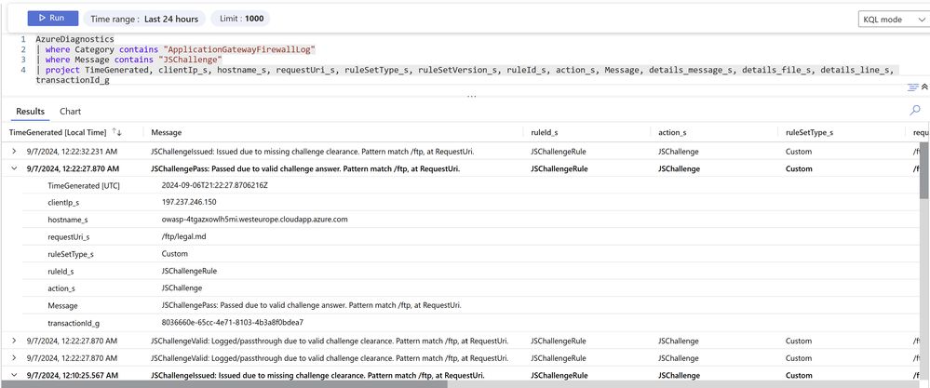The image size is (930, 388).
Task: Select the requestUri_s value /ftp/legal.md
Action: tap(184, 236)
